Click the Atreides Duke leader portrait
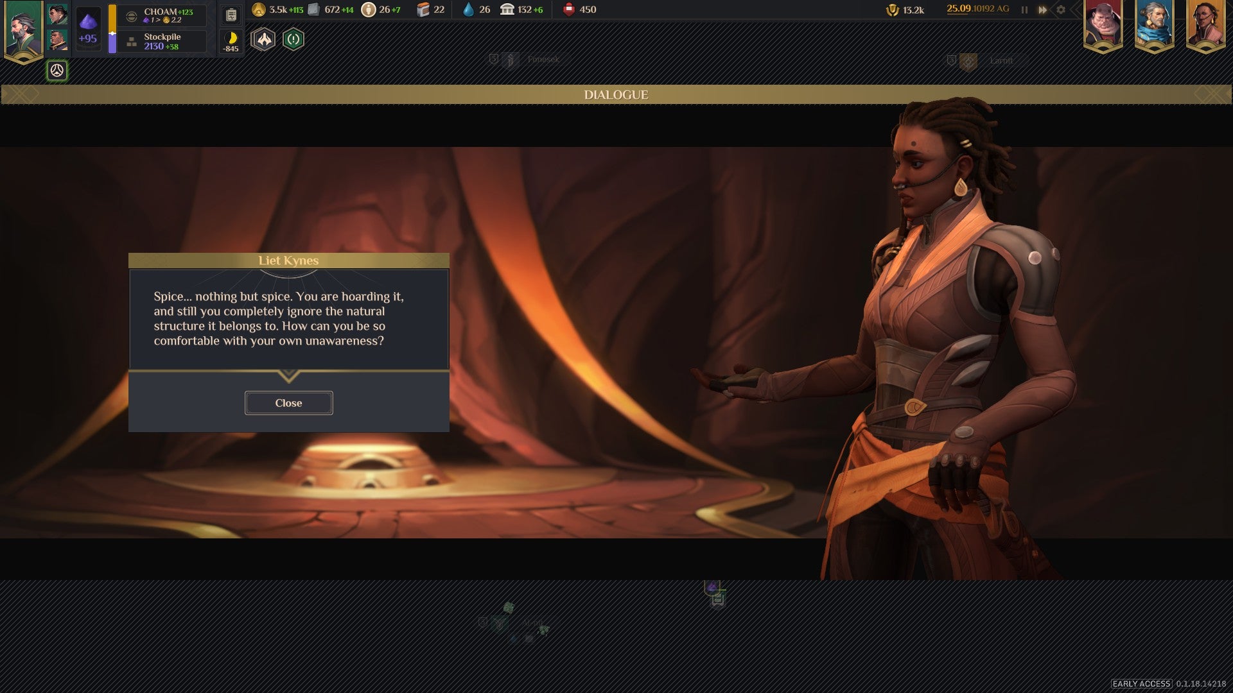This screenshot has width=1233, height=693. (x=24, y=29)
